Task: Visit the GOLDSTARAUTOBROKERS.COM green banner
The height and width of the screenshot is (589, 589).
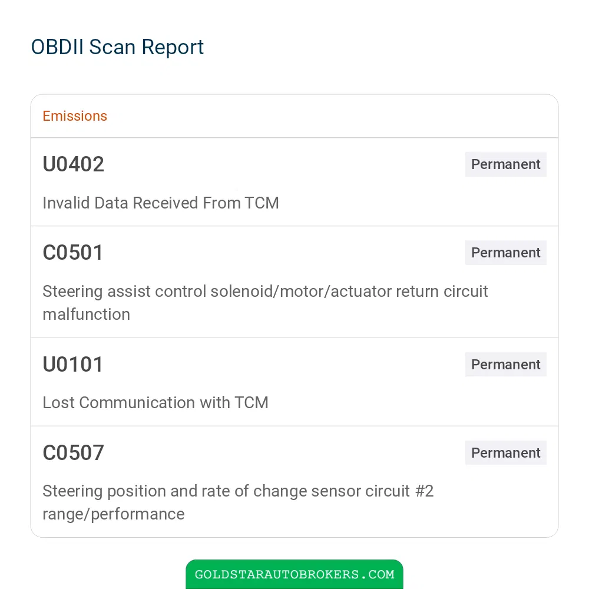Action: [294, 574]
